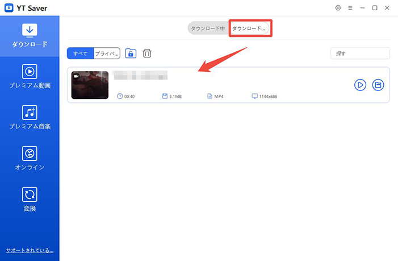Image resolution: width=398 pixels, height=261 pixels.
Task: Click the YT Saver app logo
Action: click(7, 8)
